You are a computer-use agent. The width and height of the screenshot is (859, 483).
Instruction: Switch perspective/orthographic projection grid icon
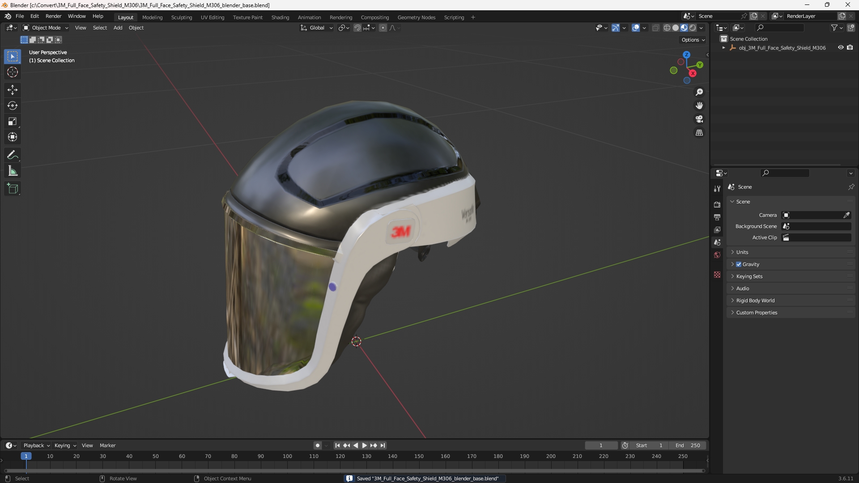tap(699, 133)
